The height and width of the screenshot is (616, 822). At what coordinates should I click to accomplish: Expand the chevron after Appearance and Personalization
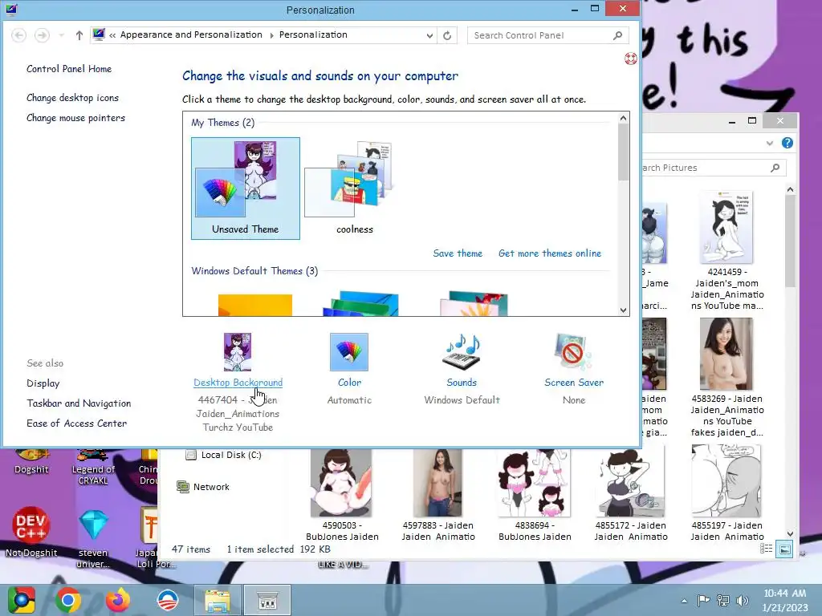271,35
